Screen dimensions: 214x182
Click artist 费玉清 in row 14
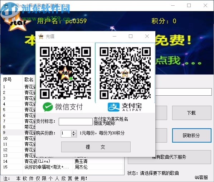click(x=81, y=161)
